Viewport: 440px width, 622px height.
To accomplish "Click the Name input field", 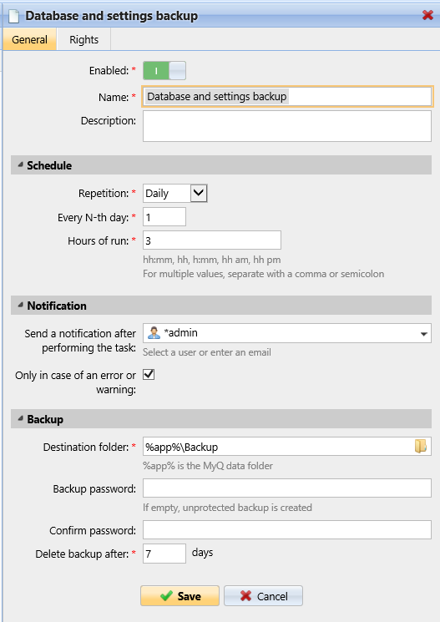I will [287, 97].
